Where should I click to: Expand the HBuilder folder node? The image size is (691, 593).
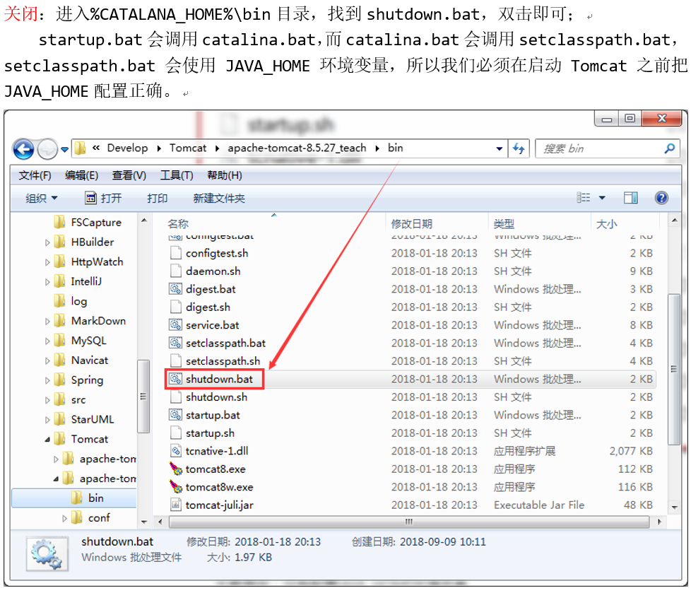47,242
